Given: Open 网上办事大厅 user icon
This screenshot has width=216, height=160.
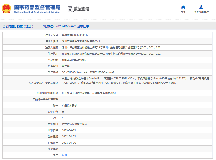Looking at the screenshot, I should click(201, 7).
